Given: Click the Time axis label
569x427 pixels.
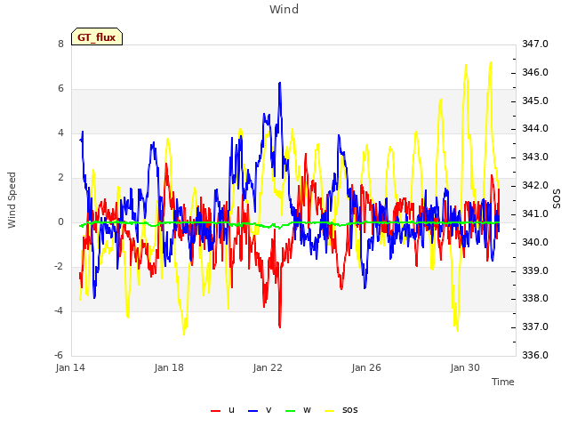Looking at the screenshot, I should (x=503, y=382).
